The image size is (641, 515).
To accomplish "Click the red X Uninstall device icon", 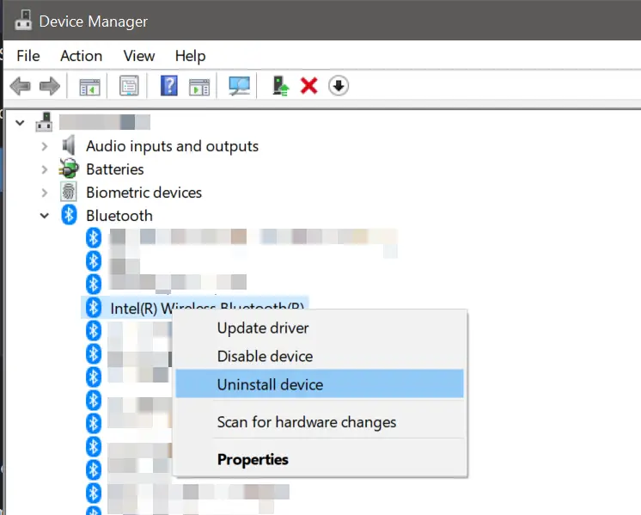I will coord(309,86).
